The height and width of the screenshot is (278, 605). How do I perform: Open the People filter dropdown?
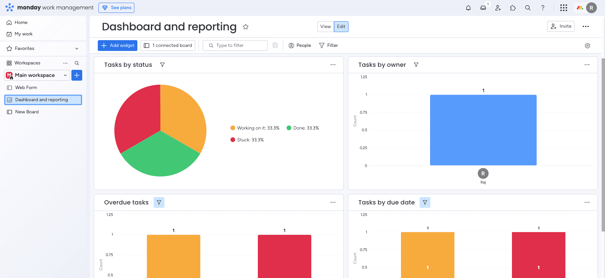click(x=300, y=46)
